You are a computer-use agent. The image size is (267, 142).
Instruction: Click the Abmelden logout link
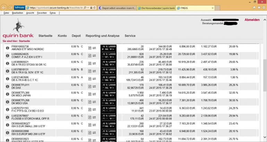coord(252,20)
